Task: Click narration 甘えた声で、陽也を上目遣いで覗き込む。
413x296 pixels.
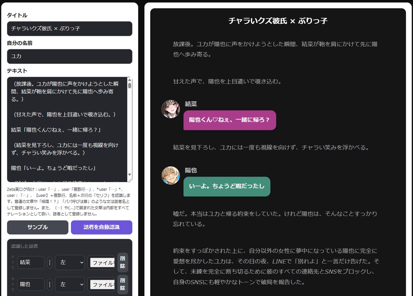Action: [227, 81]
